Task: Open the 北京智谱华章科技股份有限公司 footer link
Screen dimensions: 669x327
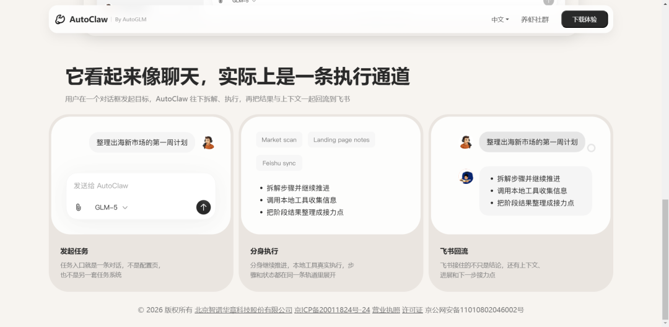Action: [x=243, y=310]
